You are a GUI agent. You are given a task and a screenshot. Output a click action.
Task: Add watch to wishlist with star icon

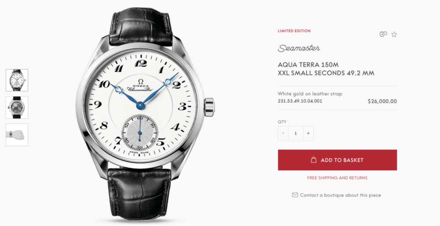point(394,34)
